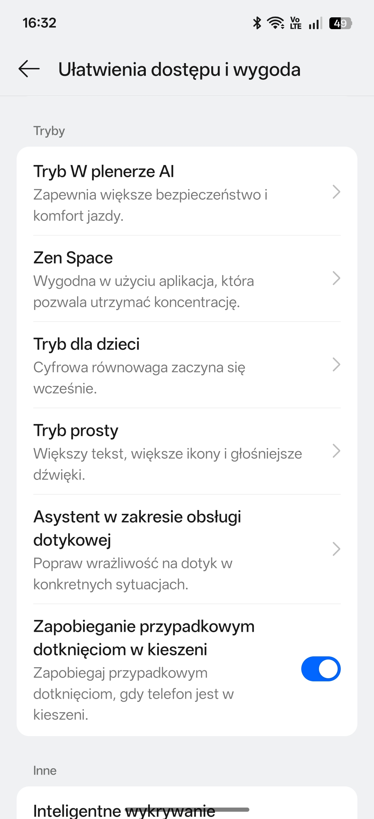Tap the back arrow icon
Viewport: 374px width, 819px height.
tap(29, 69)
